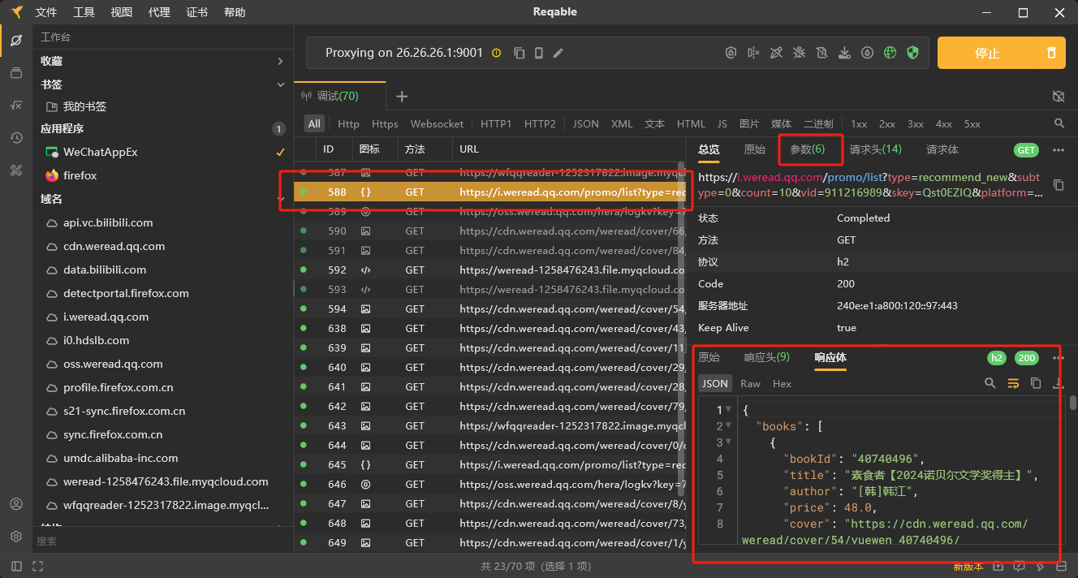This screenshot has width=1078, height=578.
Task: Open the three-dot menu beside GET badge
Action: [x=1058, y=150]
